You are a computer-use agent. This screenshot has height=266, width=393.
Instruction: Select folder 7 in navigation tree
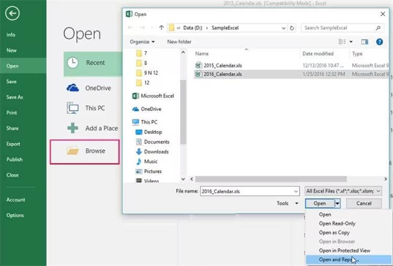pos(141,53)
